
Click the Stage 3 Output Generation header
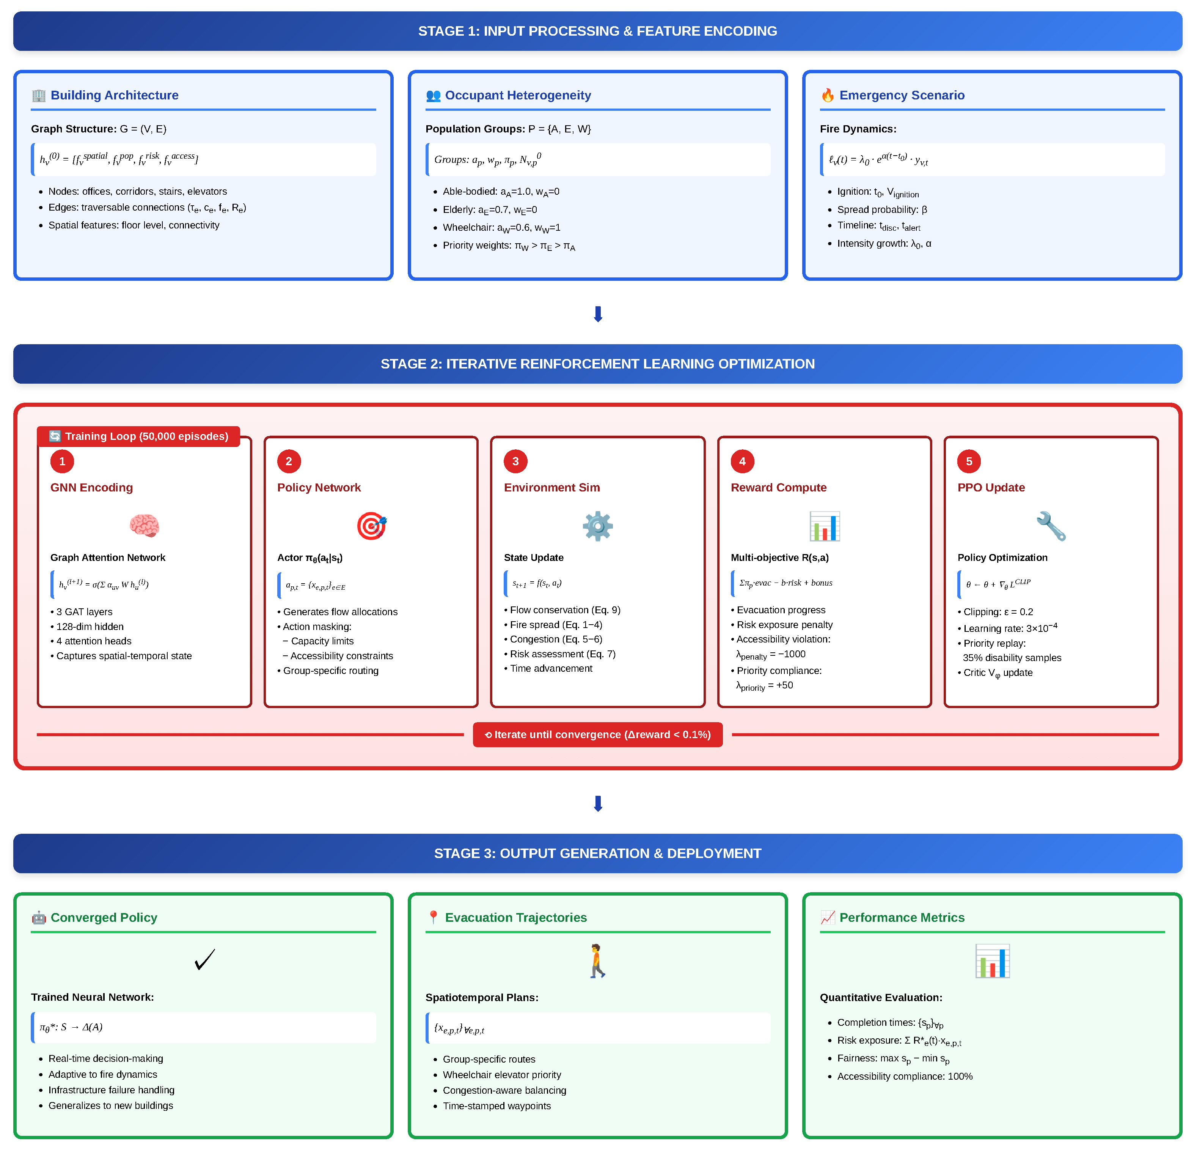pyautogui.click(x=597, y=853)
